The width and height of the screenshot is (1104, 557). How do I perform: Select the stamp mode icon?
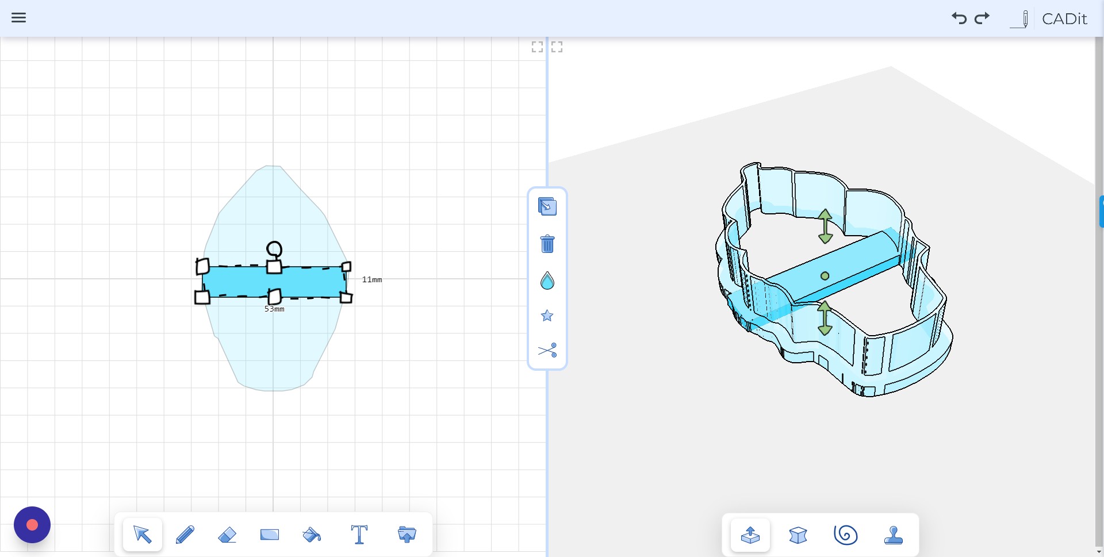(894, 535)
